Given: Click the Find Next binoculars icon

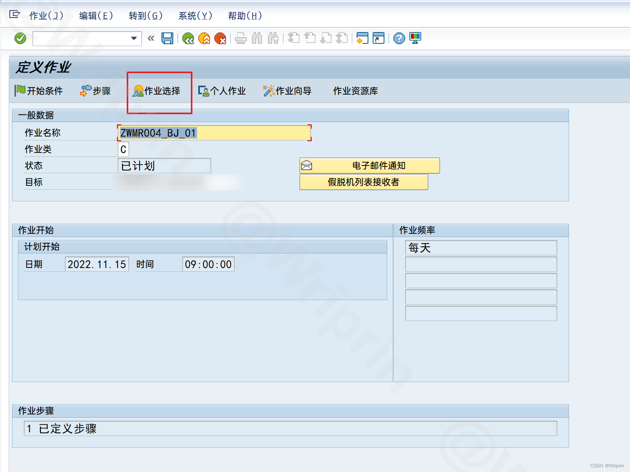Looking at the screenshot, I should coord(273,38).
